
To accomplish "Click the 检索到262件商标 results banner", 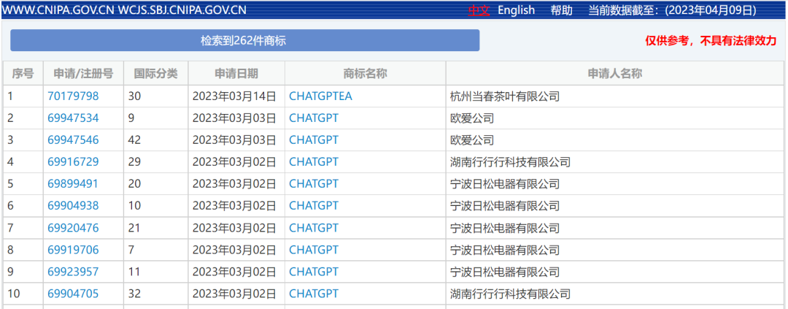I will coord(244,41).
